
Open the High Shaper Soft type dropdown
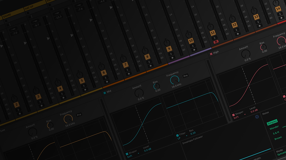pos(240,116)
